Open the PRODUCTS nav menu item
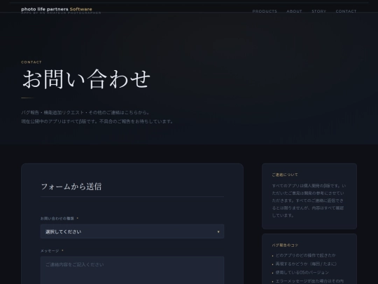The width and height of the screenshot is (378, 284). [265, 11]
